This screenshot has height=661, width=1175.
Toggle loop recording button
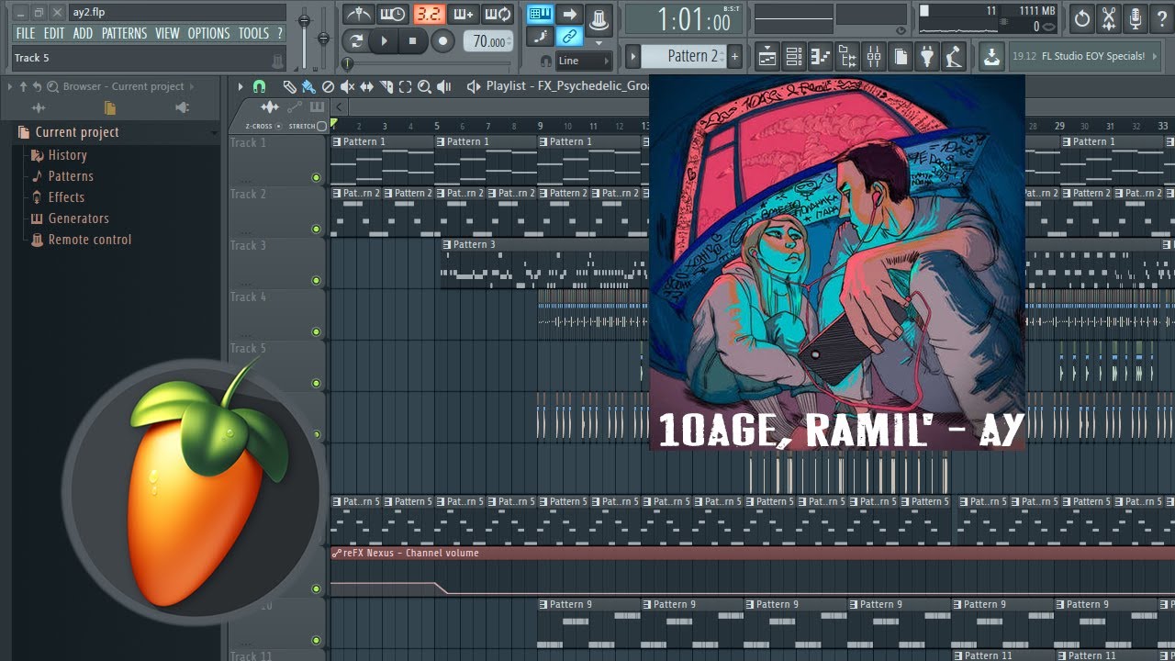[498, 15]
